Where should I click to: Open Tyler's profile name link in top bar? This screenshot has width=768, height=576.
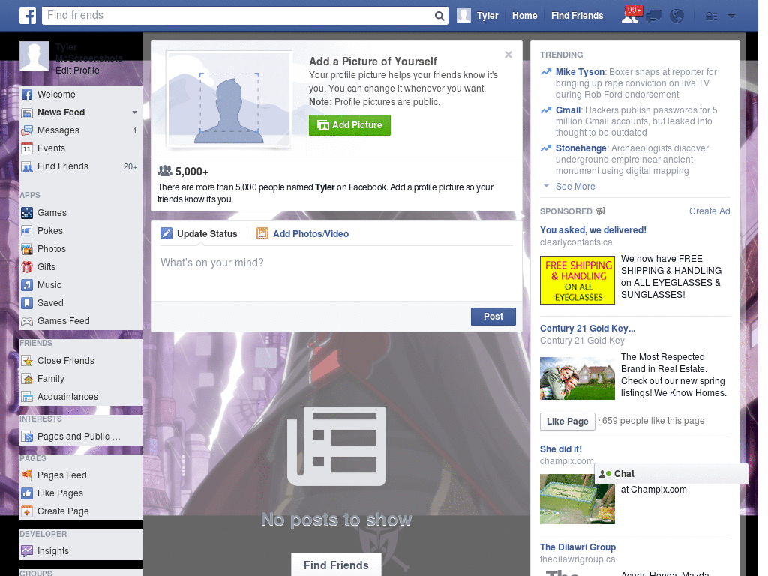pyautogui.click(x=487, y=16)
